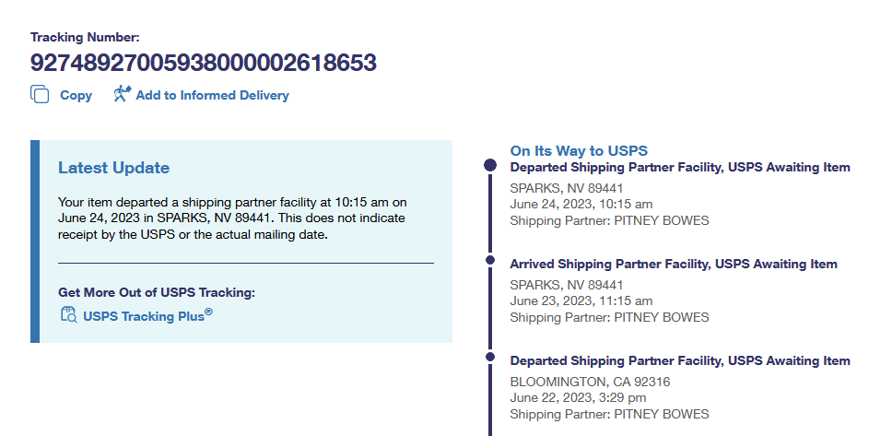Click the June 22, 2023, 3:29 pm timestamp
Image resolution: width=892 pixels, height=436 pixels.
coord(578,398)
